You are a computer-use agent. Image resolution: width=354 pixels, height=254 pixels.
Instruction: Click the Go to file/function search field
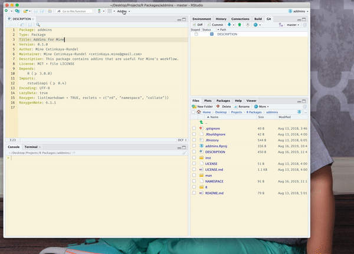click(x=74, y=11)
